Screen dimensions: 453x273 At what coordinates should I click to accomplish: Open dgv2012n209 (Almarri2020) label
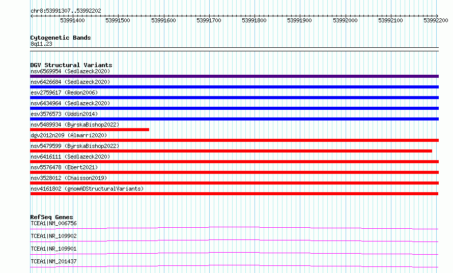click(x=69, y=135)
